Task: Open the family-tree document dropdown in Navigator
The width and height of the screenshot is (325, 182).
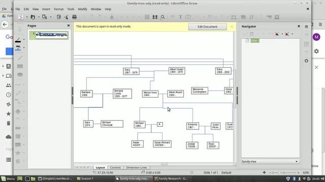Action: [270, 161]
